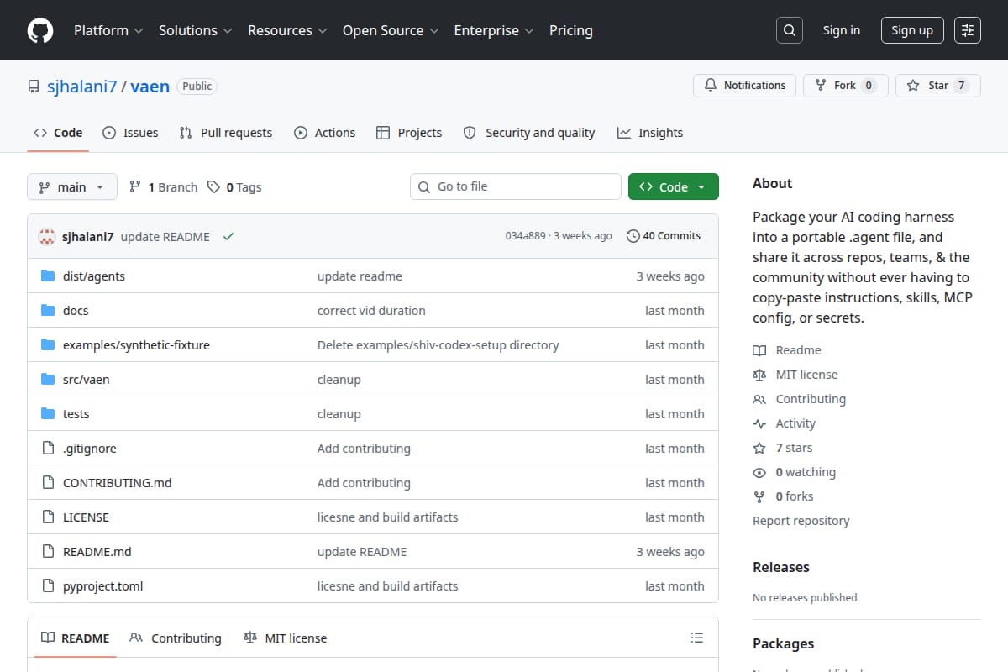Expand the Resources menu
1008x672 pixels.
point(287,30)
